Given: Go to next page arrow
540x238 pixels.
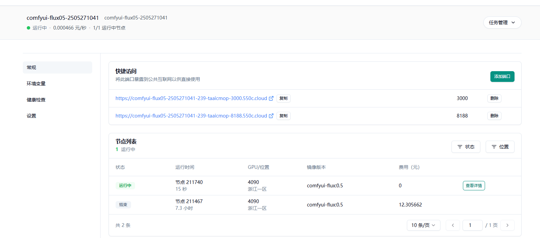Looking at the screenshot, I should pos(507,225).
